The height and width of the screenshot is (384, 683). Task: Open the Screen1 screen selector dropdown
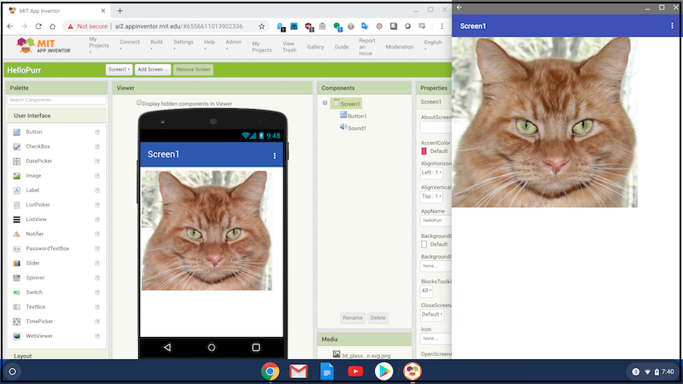pos(119,70)
